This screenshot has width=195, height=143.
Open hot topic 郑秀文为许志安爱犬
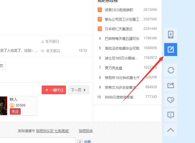point(122,88)
